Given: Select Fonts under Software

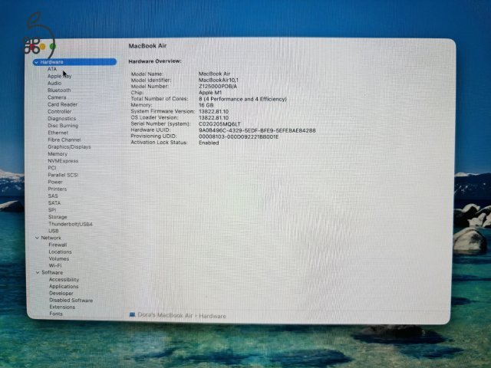Looking at the screenshot, I should click(x=56, y=314).
